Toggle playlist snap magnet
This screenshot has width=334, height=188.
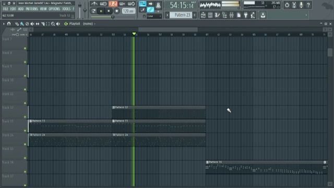coord(9,24)
